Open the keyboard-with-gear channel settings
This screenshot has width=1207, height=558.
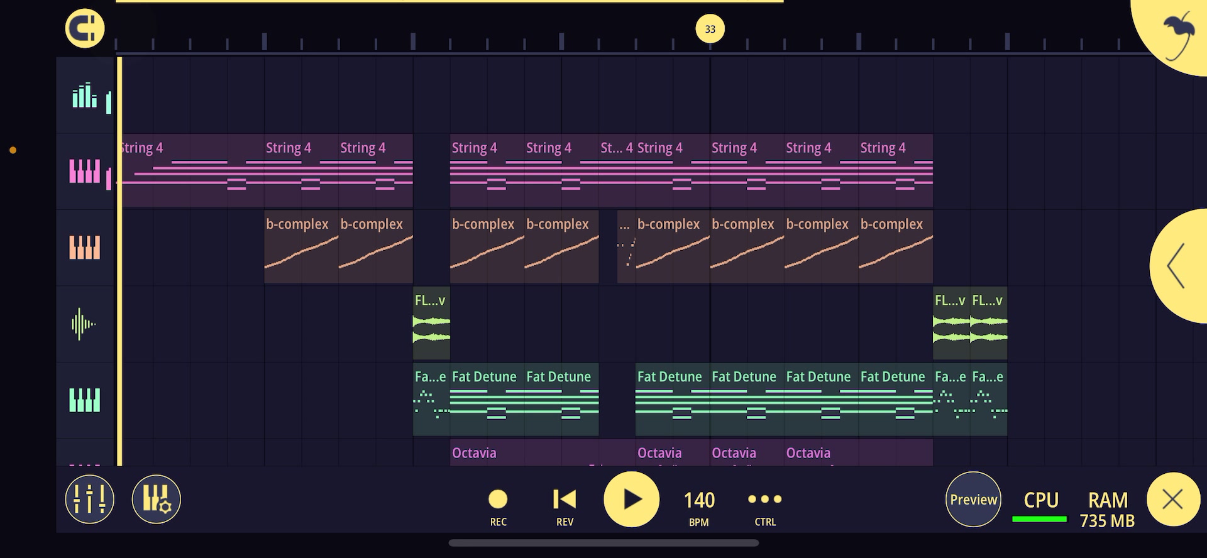[x=157, y=500]
